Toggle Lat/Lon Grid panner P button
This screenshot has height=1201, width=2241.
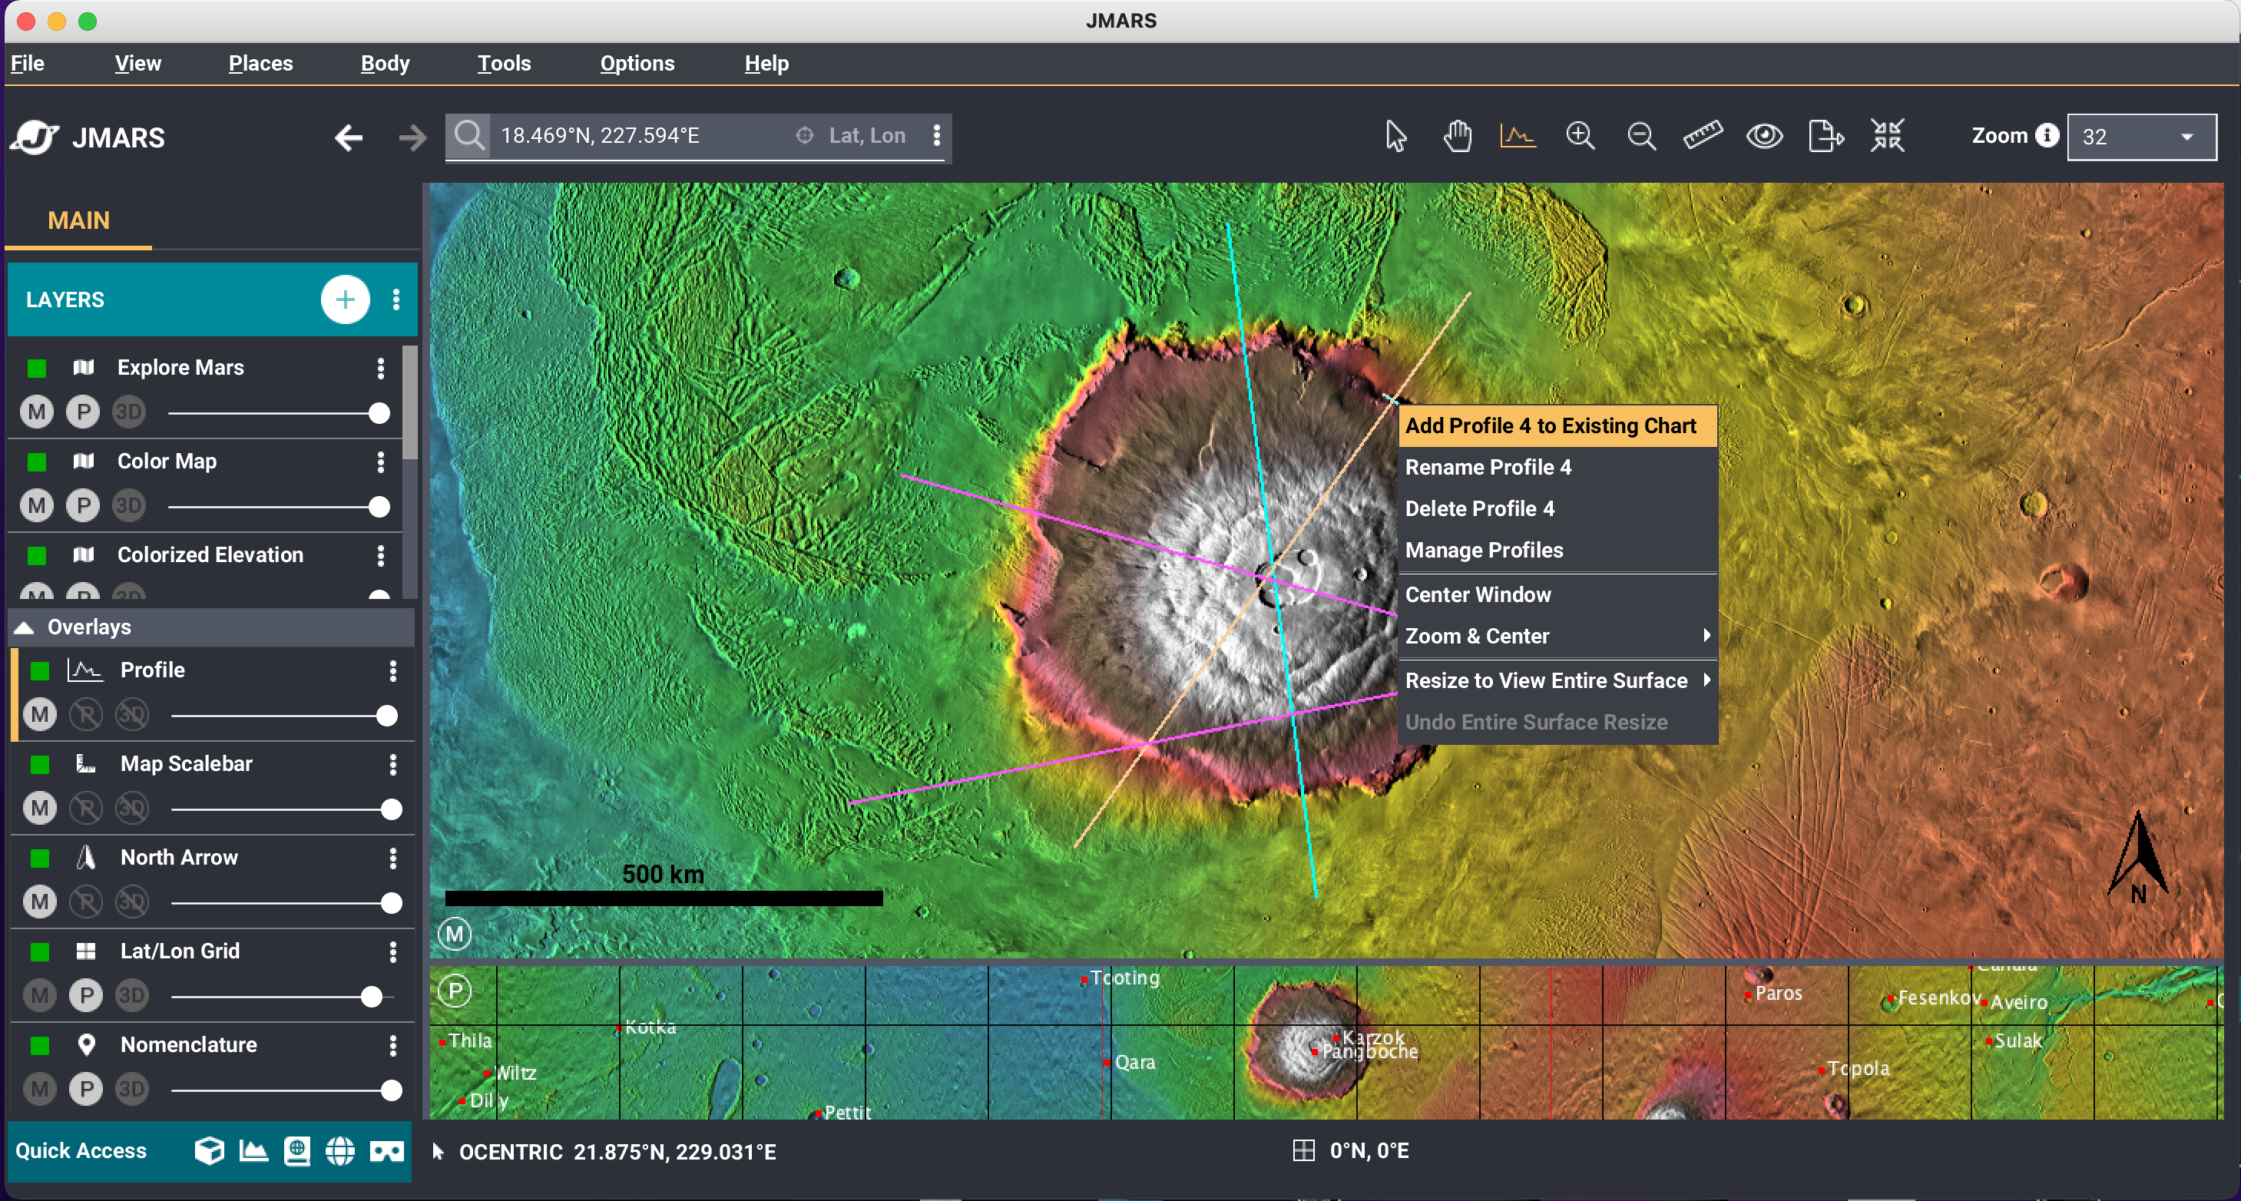point(86,996)
